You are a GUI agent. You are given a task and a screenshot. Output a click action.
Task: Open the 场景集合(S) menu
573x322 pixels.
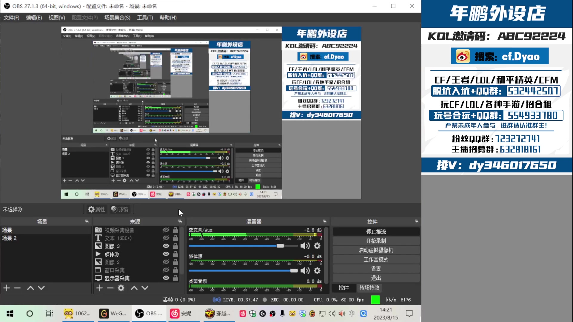click(117, 18)
